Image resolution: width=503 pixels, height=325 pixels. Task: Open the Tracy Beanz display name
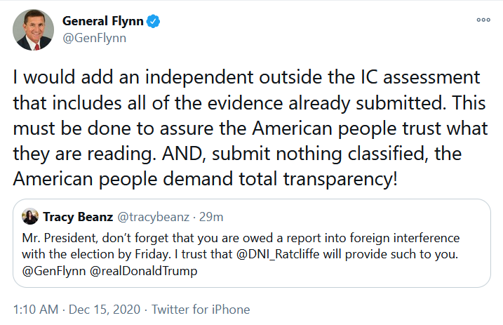(x=78, y=217)
